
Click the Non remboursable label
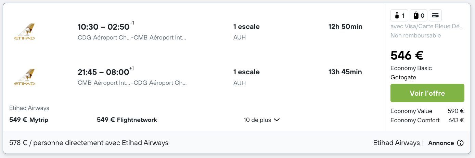(x=415, y=35)
